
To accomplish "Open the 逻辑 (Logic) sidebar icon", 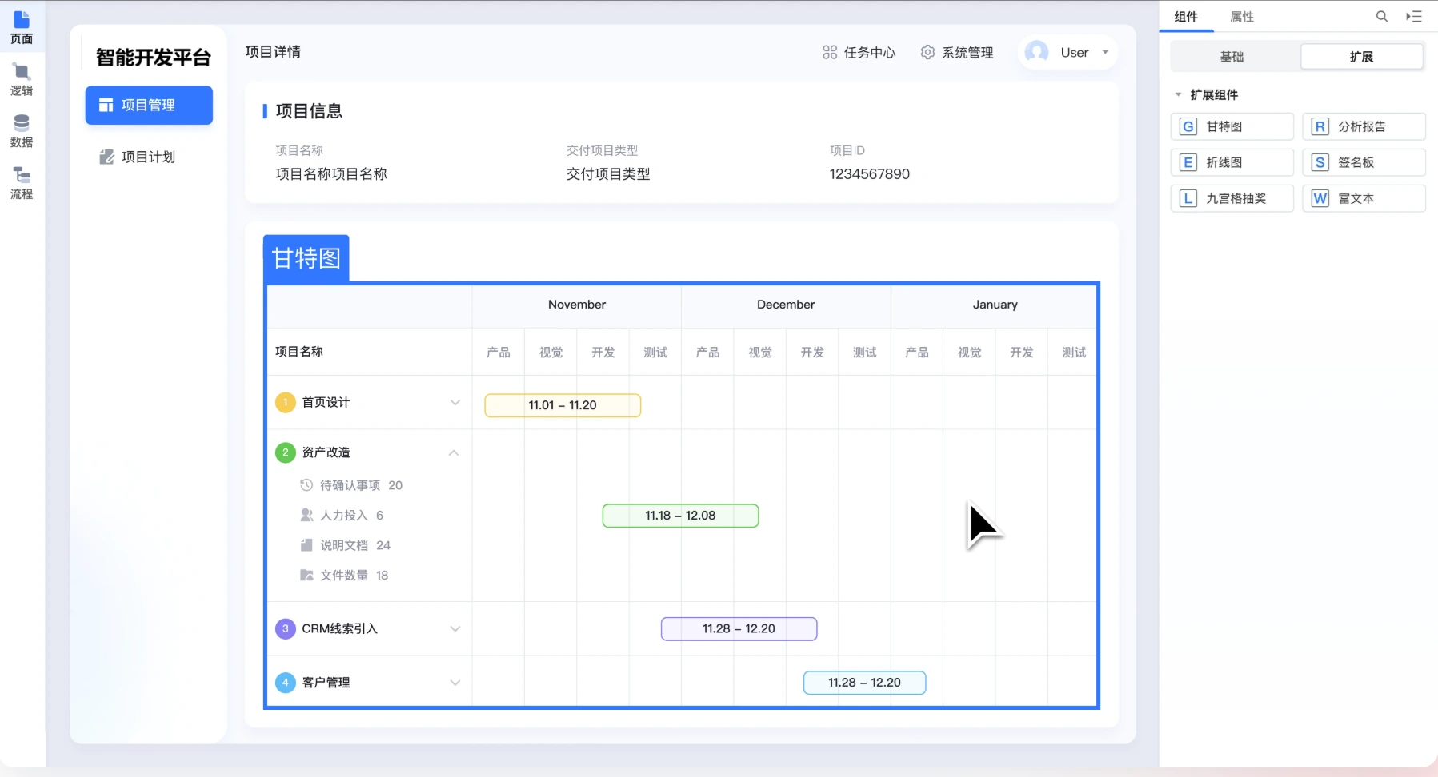I will [22, 80].
